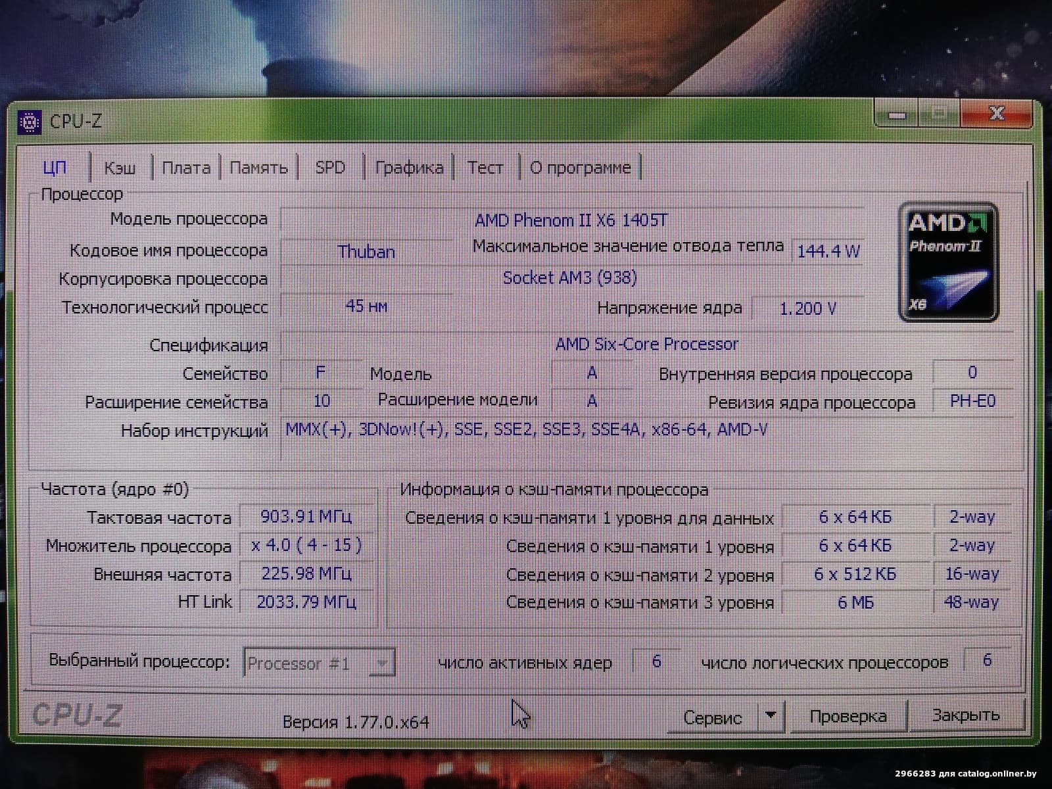Click the logical processors count value 6

(986, 661)
